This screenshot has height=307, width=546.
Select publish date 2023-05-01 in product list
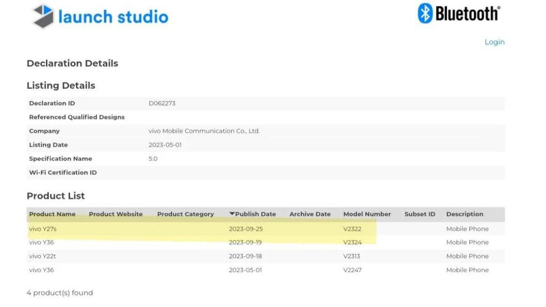click(x=245, y=270)
